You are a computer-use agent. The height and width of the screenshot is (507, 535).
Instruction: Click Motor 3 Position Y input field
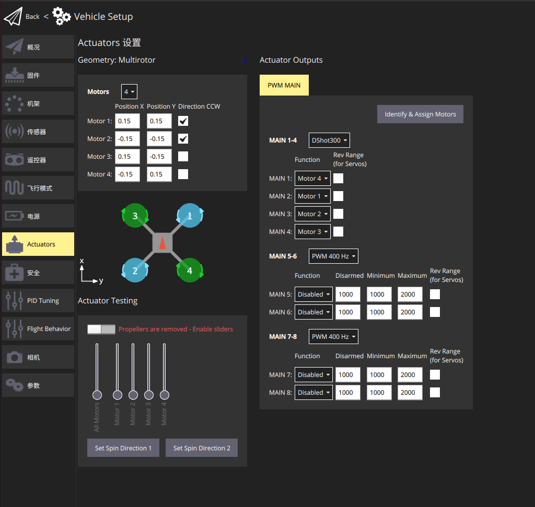(159, 157)
